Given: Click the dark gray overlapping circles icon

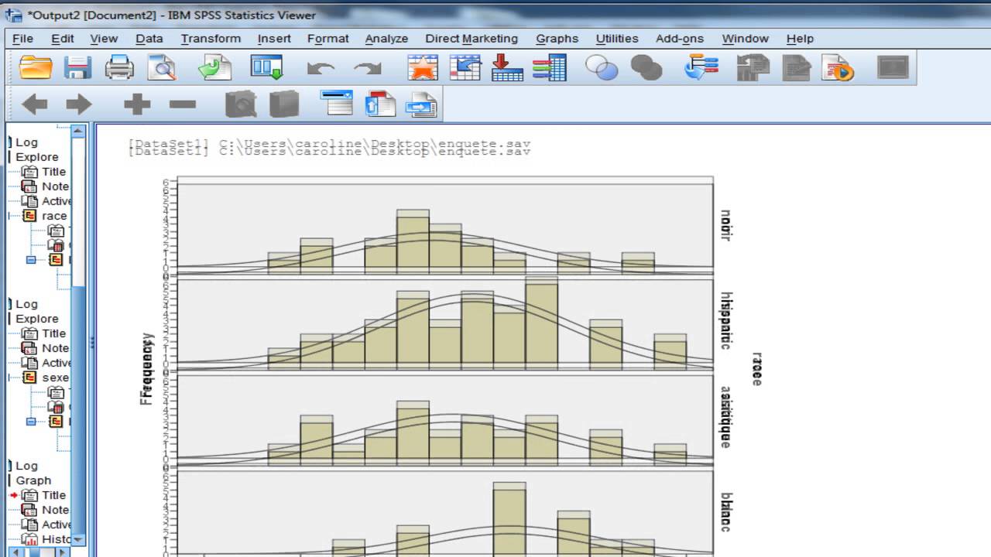Looking at the screenshot, I should point(646,68).
